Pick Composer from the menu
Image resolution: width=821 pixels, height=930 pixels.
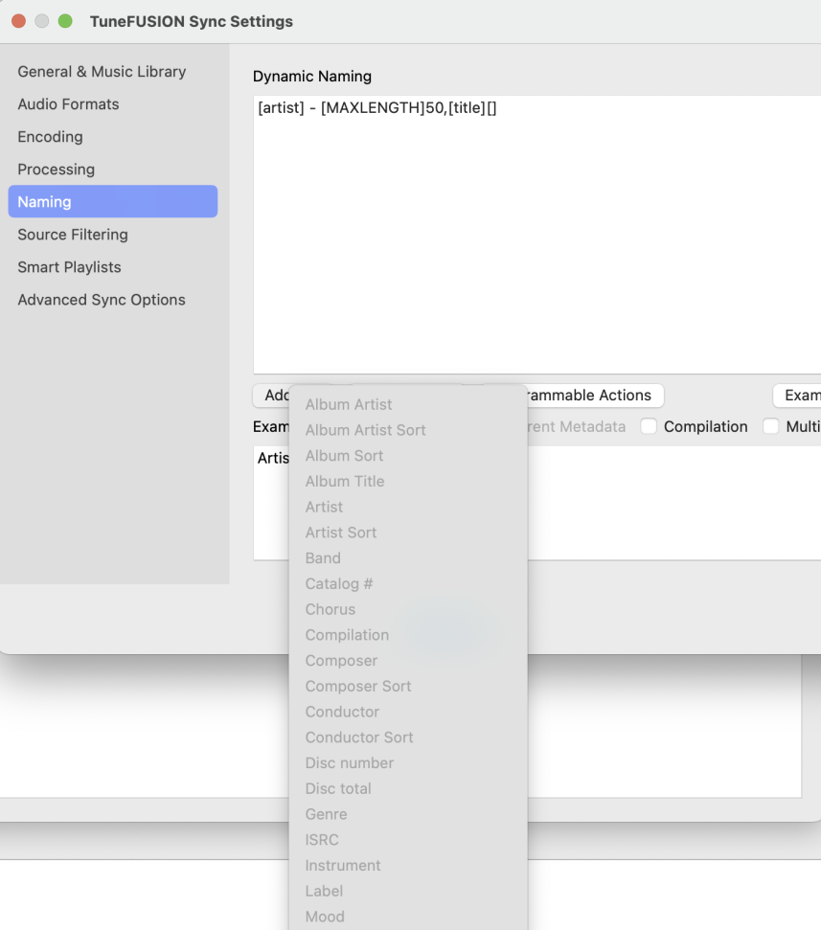408,661
